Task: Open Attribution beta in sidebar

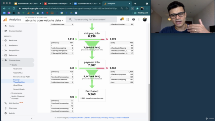Action: tap(14, 103)
